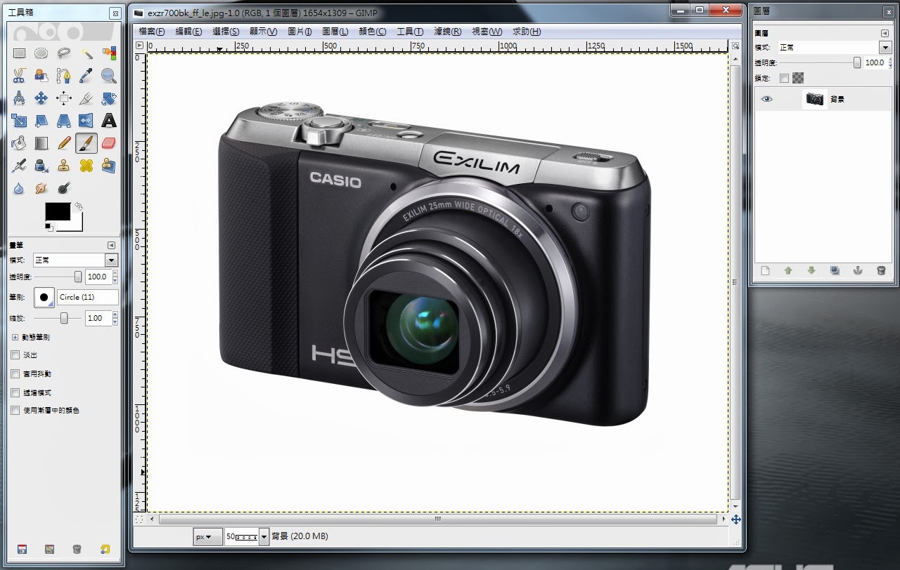Select the Paths tool

click(x=64, y=75)
